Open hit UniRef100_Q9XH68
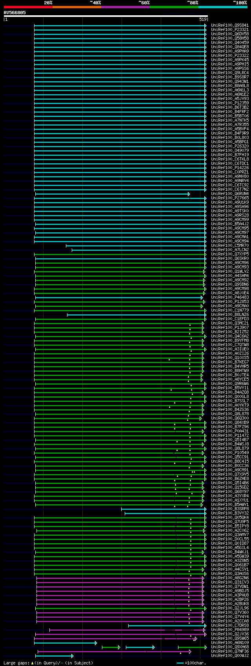The height and width of the screenshot is (666, 251). [x=230, y=647]
